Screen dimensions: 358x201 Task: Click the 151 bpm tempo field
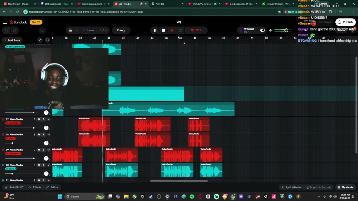(88, 30)
